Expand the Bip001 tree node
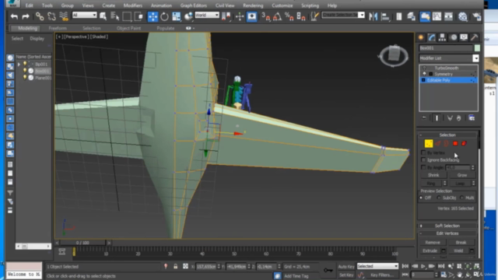The image size is (498, 280). [19, 64]
